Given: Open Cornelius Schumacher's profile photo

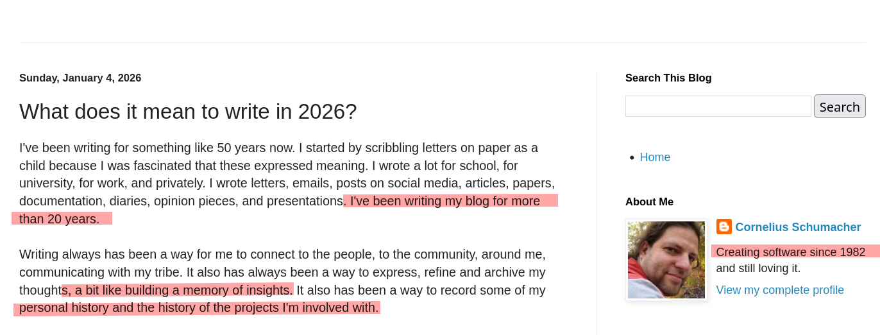Looking at the screenshot, I should click(666, 260).
